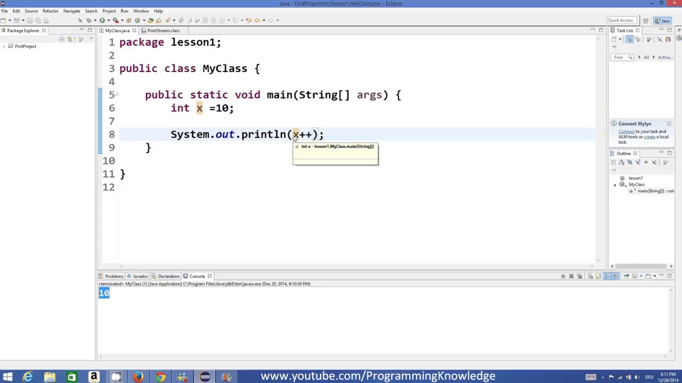682x383 pixels.
Task: Open the Run menu
Action: point(124,11)
